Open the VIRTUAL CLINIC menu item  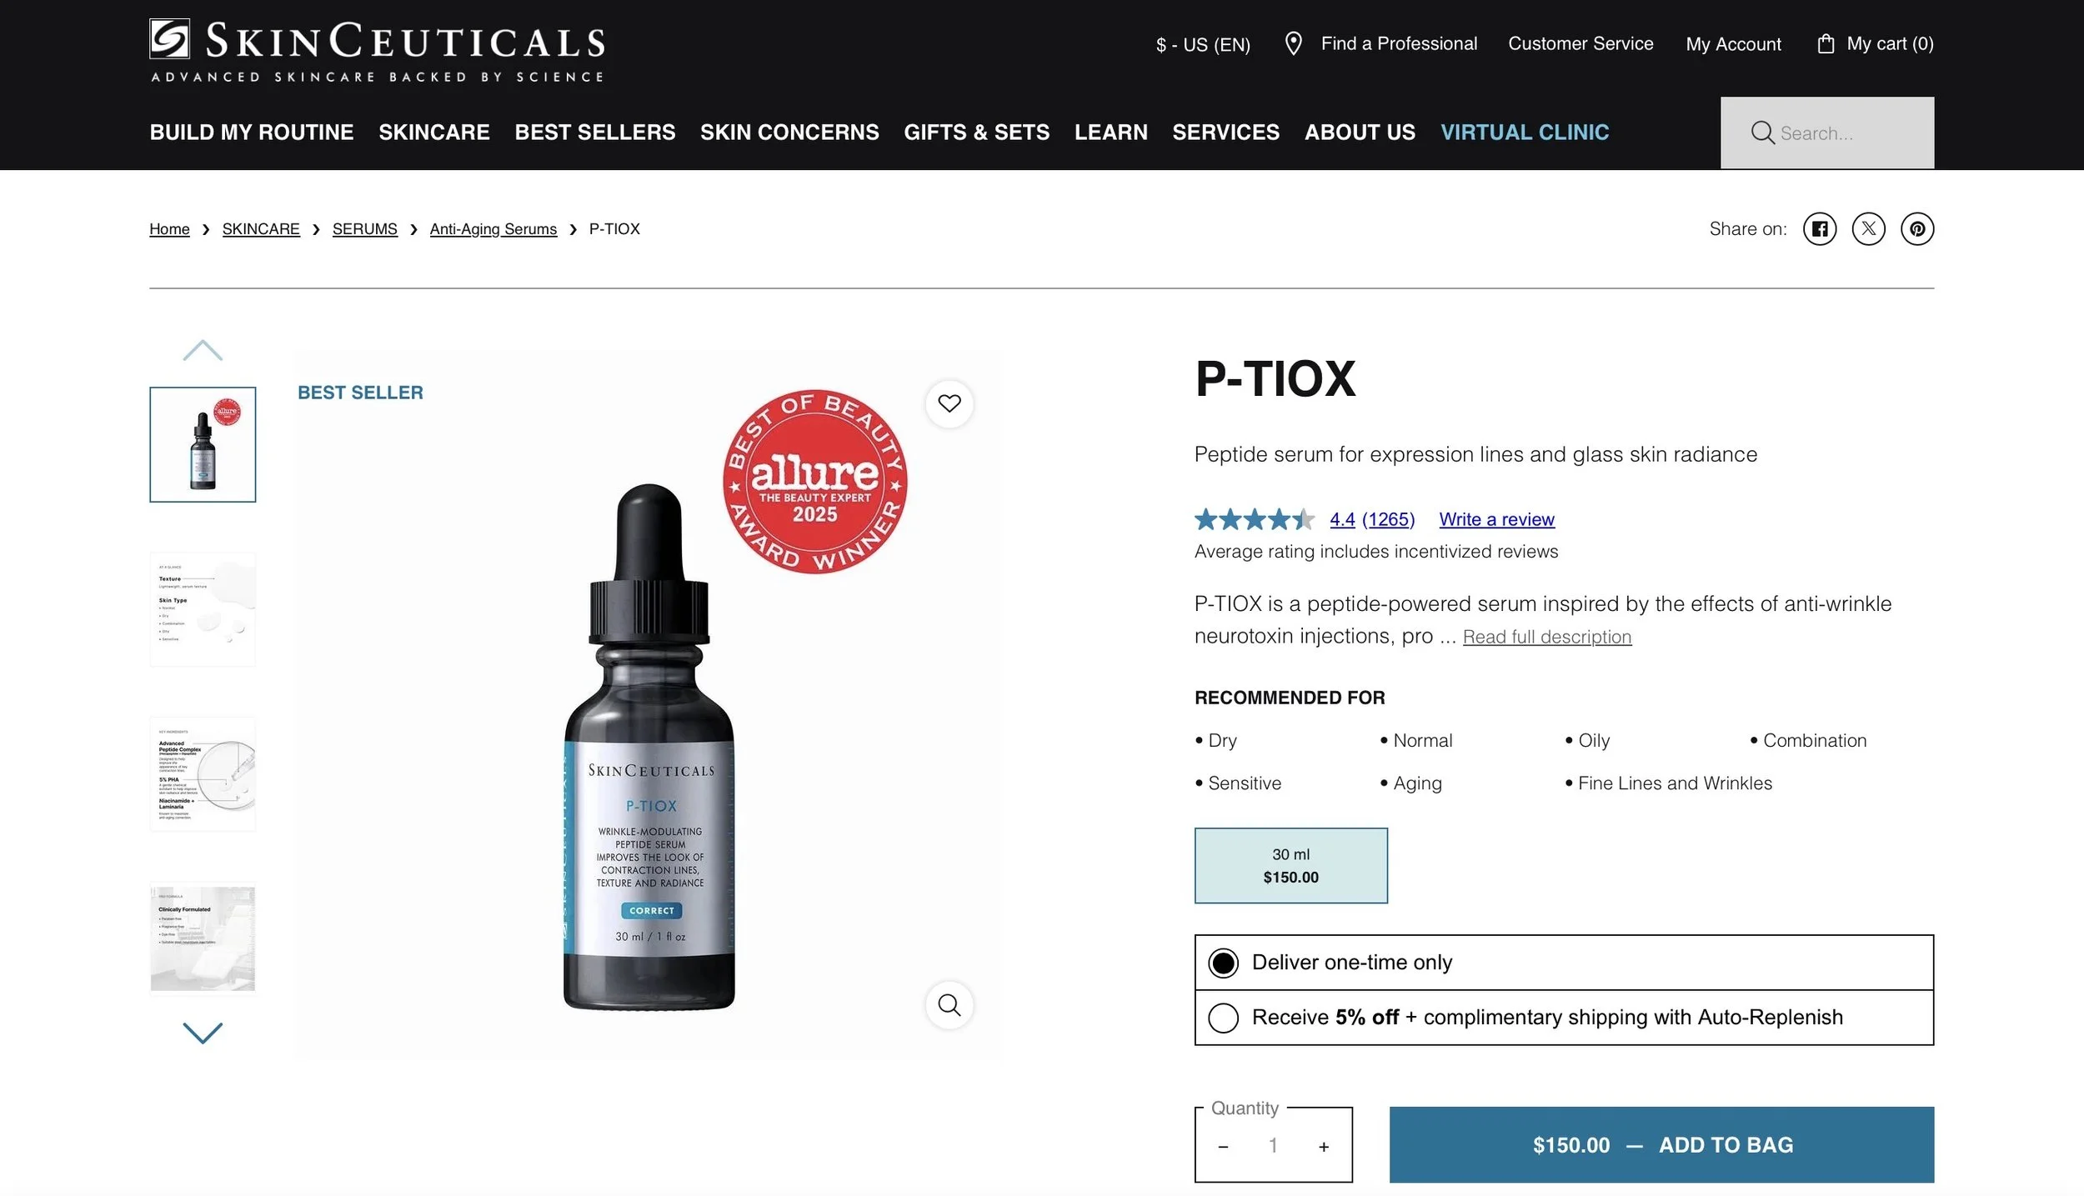pos(1524,133)
